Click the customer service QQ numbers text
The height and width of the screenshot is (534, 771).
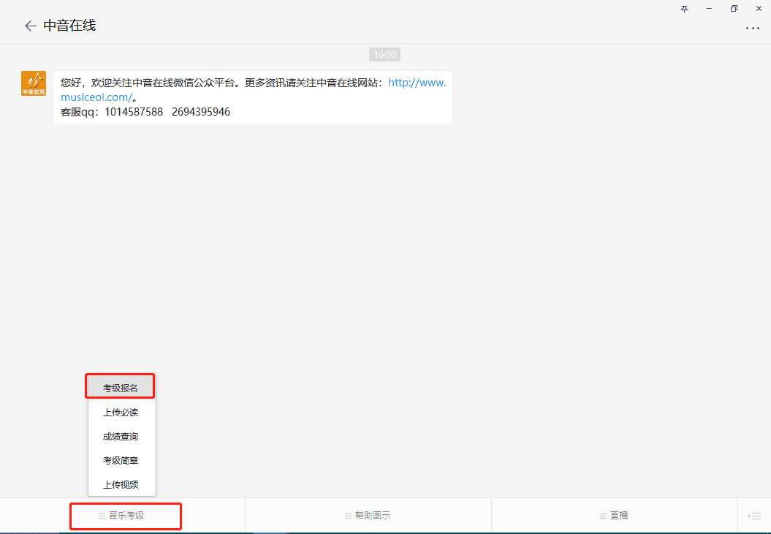tap(167, 112)
